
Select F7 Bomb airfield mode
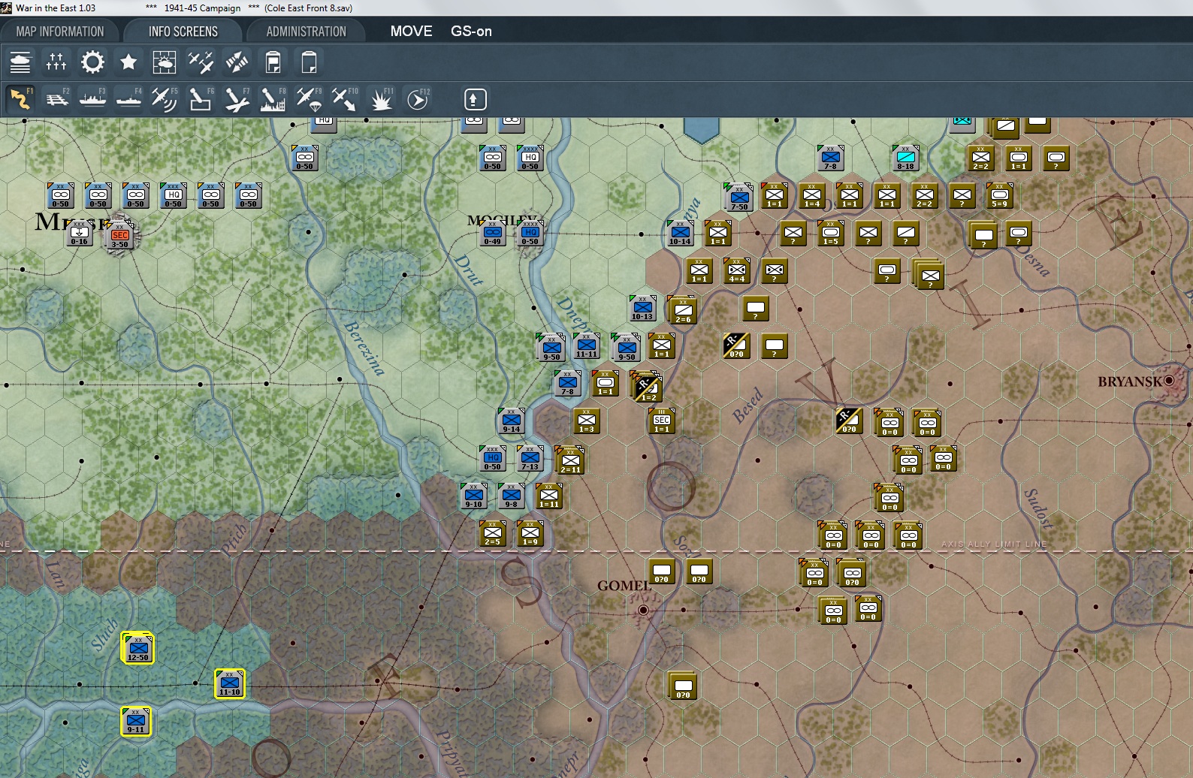point(237,99)
